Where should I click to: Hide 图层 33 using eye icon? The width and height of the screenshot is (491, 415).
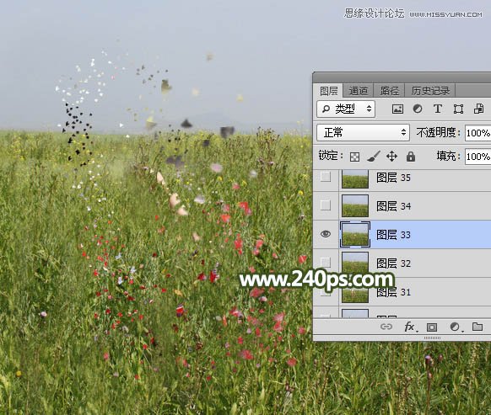click(x=326, y=234)
